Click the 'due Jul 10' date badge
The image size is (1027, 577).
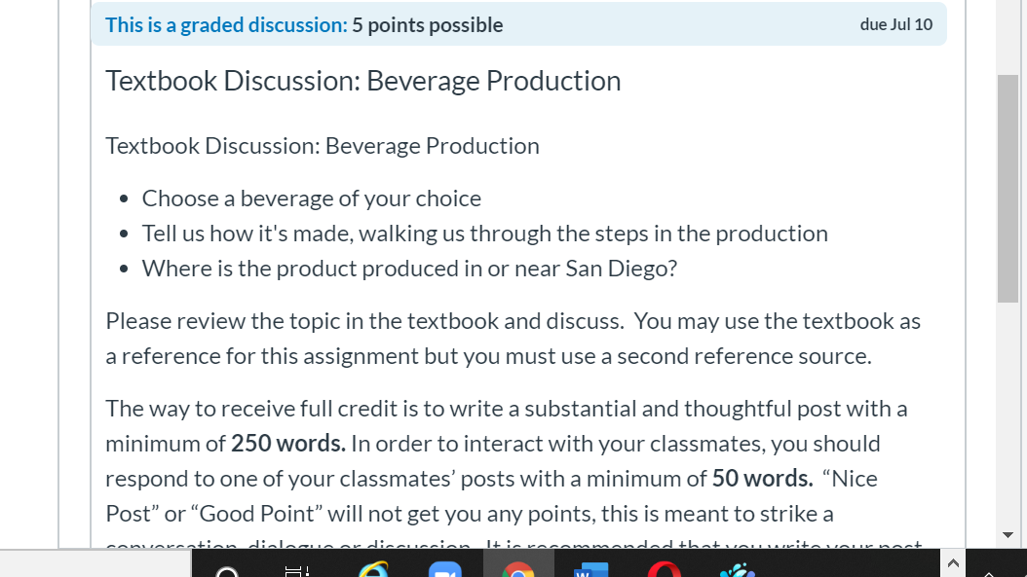pyautogui.click(x=896, y=24)
